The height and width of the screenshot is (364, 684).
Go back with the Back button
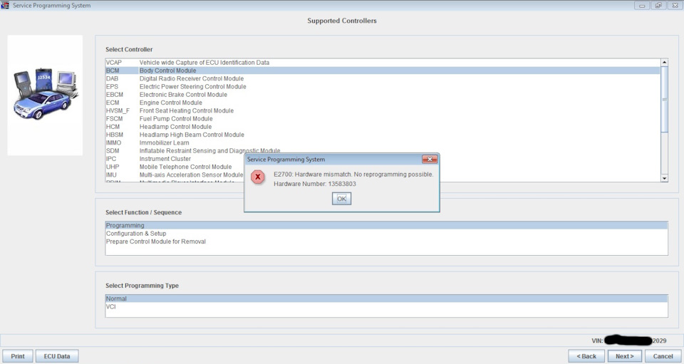586,356
